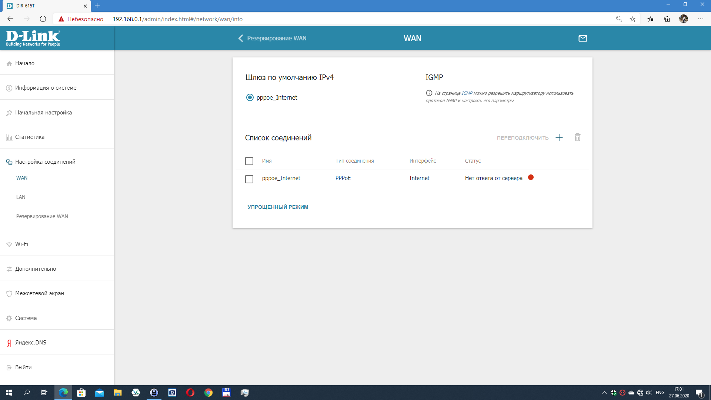Viewport: 711px width, 400px height.
Task: Follow the IGMP link in hint
Action: click(x=467, y=93)
